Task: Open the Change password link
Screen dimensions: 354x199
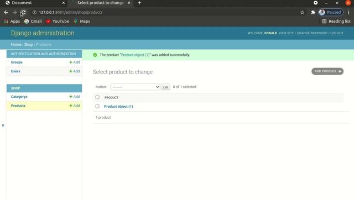Action: (x=312, y=33)
